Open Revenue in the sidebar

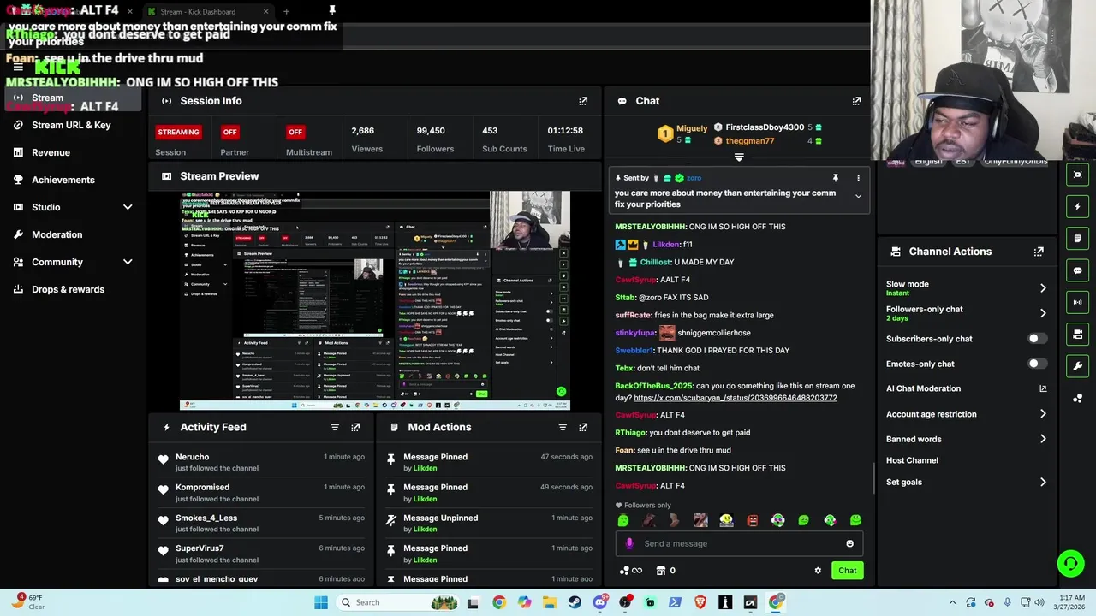(x=51, y=152)
